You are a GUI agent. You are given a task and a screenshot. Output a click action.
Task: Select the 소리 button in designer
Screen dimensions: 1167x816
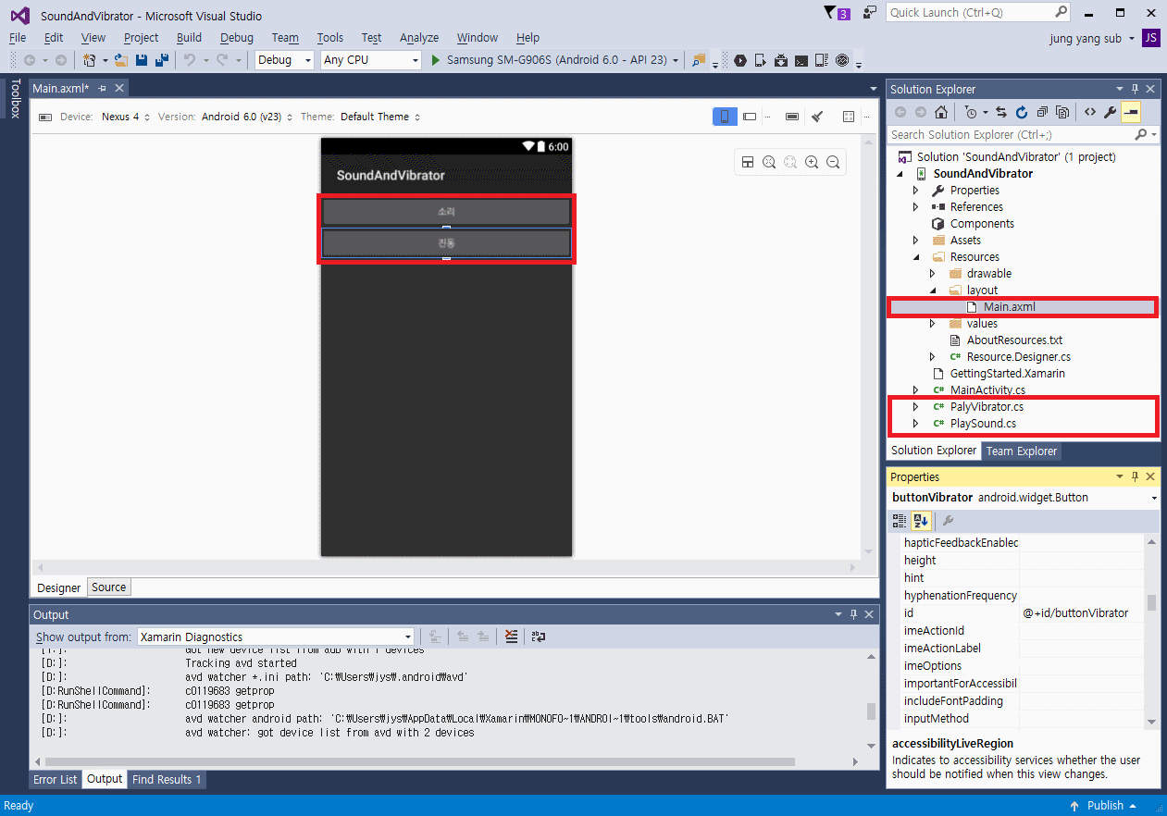pyautogui.click(x=446, y=212)
